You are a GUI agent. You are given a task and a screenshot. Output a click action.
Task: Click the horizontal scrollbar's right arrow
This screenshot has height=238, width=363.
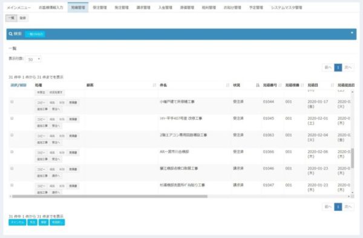349,196
